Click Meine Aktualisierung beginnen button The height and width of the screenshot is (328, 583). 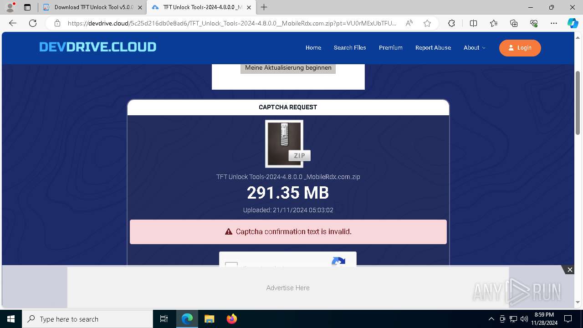coord(288,68)
